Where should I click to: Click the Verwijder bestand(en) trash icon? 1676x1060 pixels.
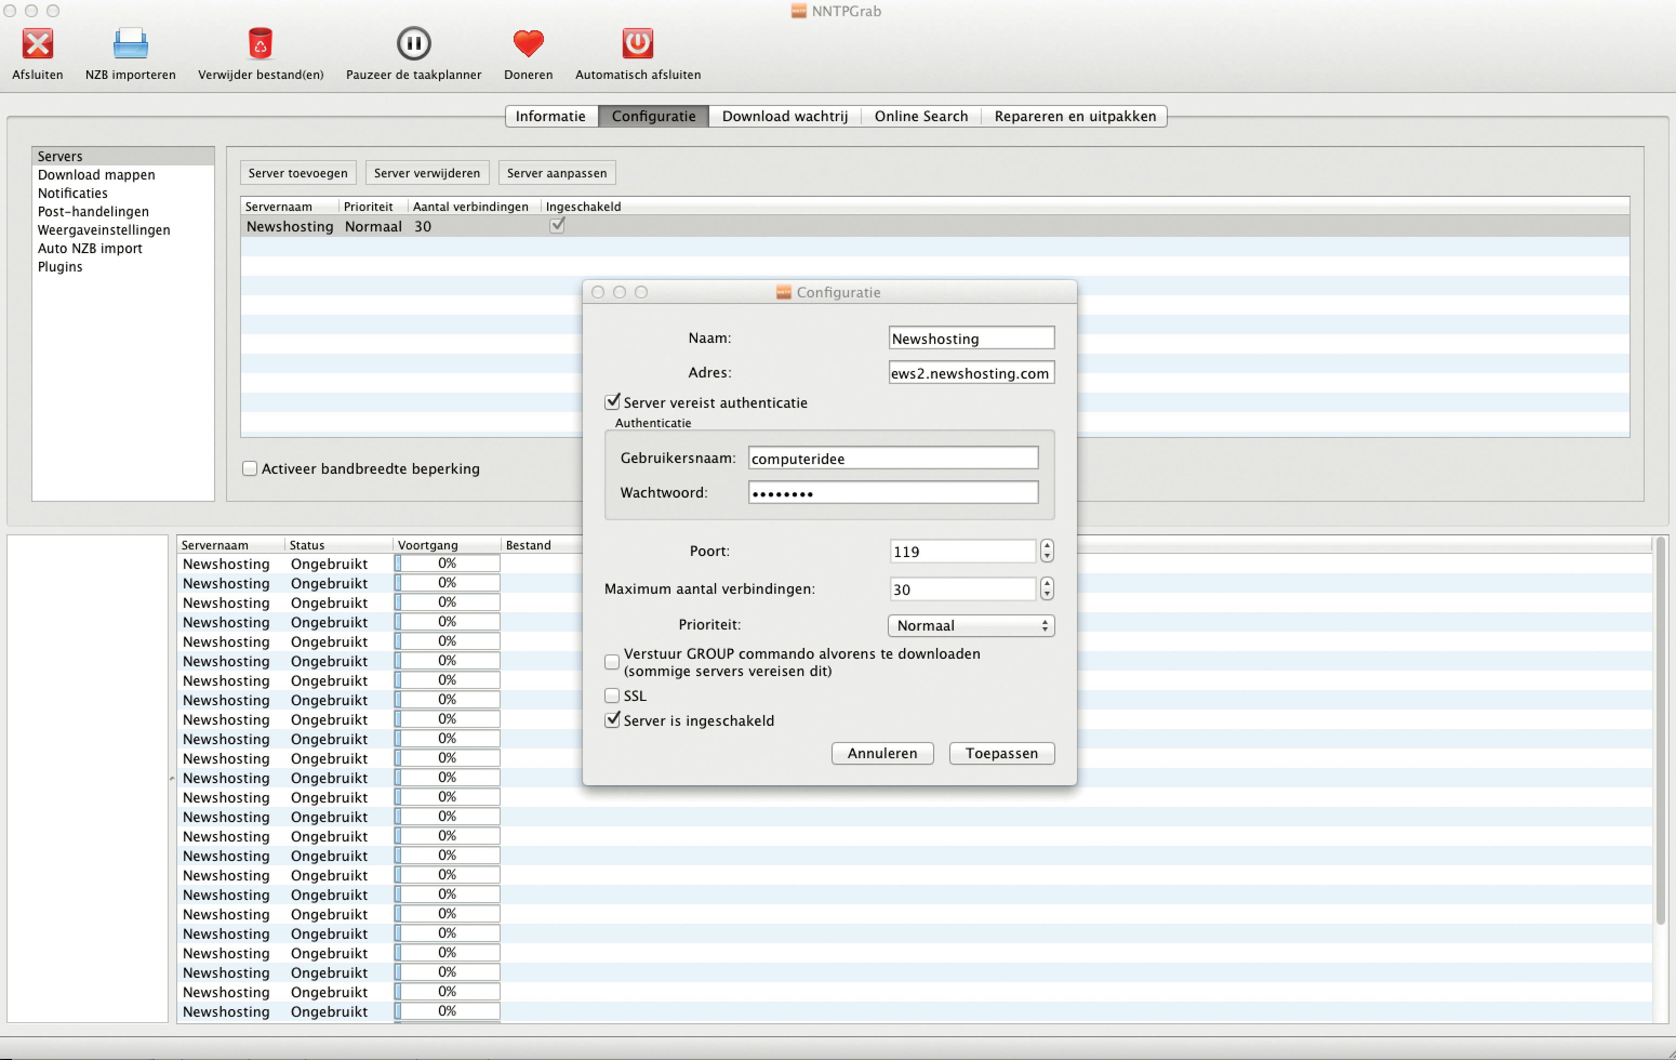coord(260,44)
